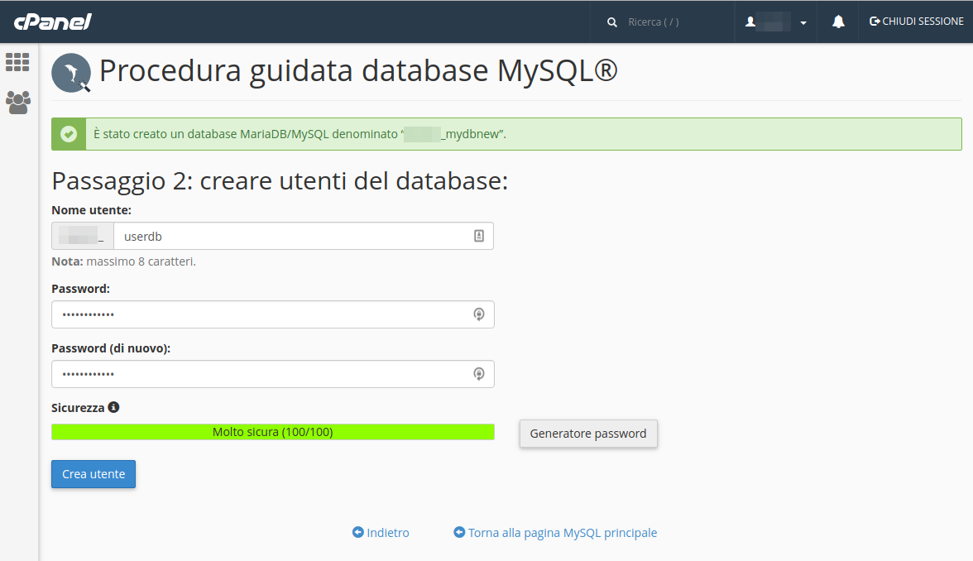Click the Indietro arrow icon
This screenshot has height=561, width=973.
click(358, 532)
